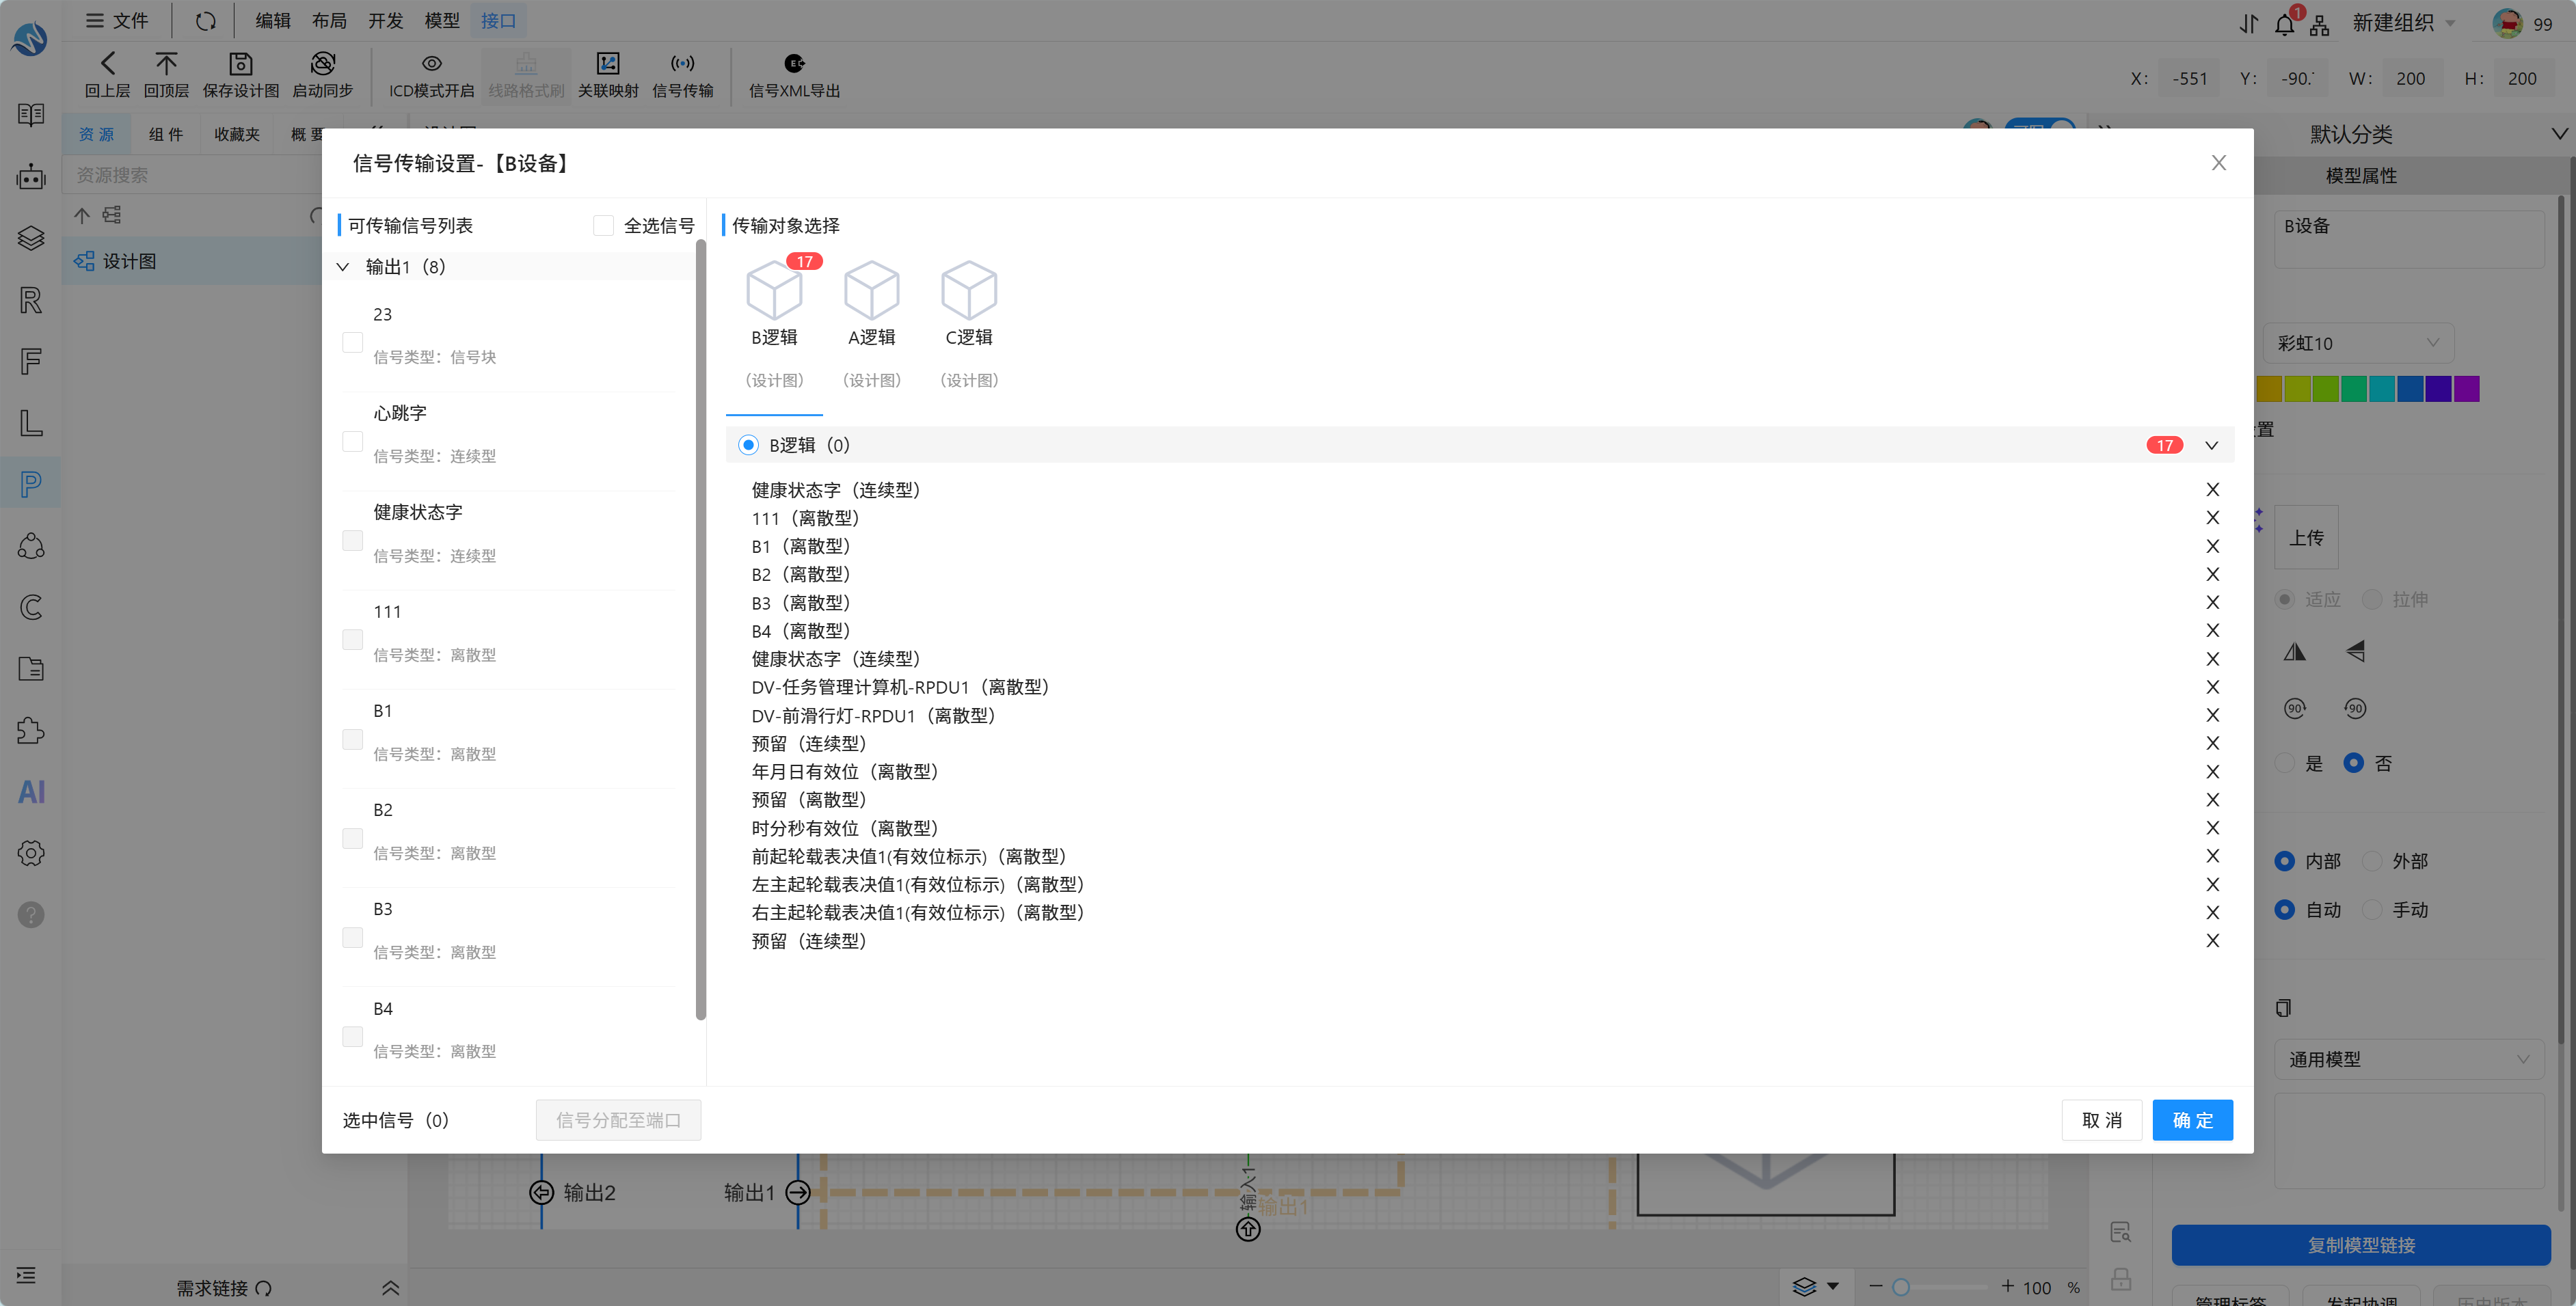Viewport: 2576px width, 1306px height.
Task: Toggle ICD模式开启 eye icon
Action: coord(431,64)
